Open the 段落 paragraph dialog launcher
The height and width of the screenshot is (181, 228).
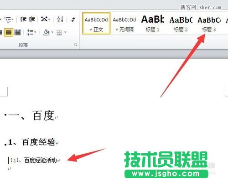coord(76,45)
